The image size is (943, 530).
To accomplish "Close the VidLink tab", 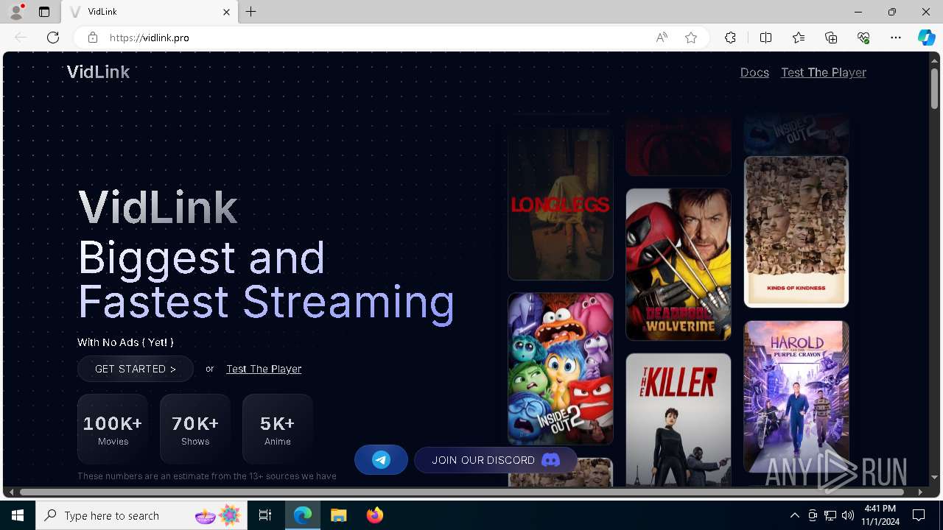I will (226, 12).
